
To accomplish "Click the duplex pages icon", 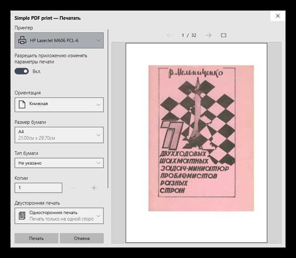I will [x=22, y=216].
